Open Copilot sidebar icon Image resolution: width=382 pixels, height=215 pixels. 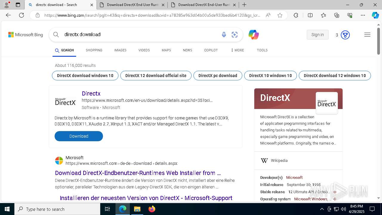375,15
